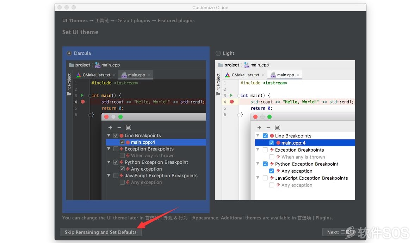Click minus remove breakpoint icon in Darcula preview
This screenshot has width=415, height=243.
click(119, 128)
